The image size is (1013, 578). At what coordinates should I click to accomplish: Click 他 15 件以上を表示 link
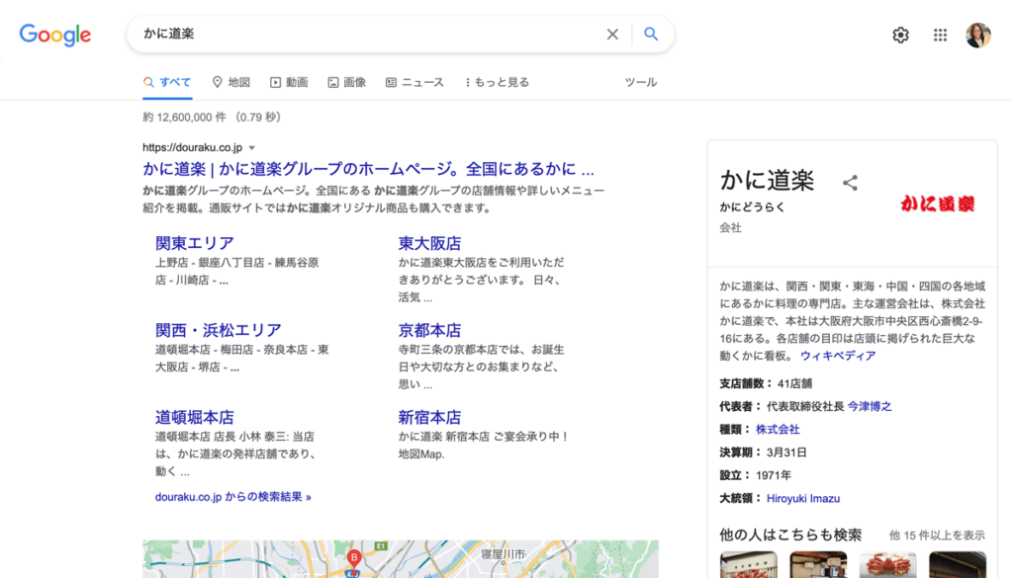(x=937, y=536)
